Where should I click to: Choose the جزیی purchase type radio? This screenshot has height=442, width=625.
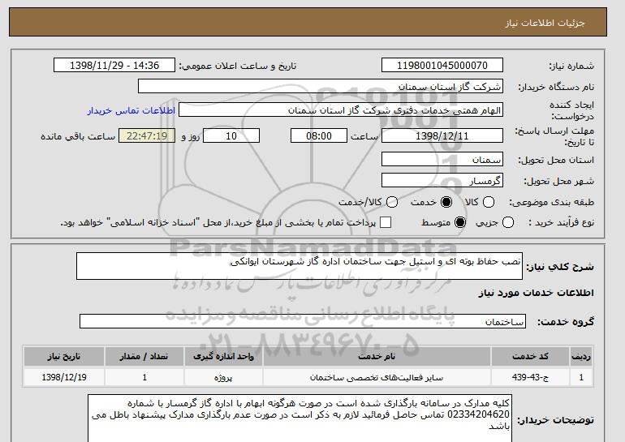tap(508, 222)
